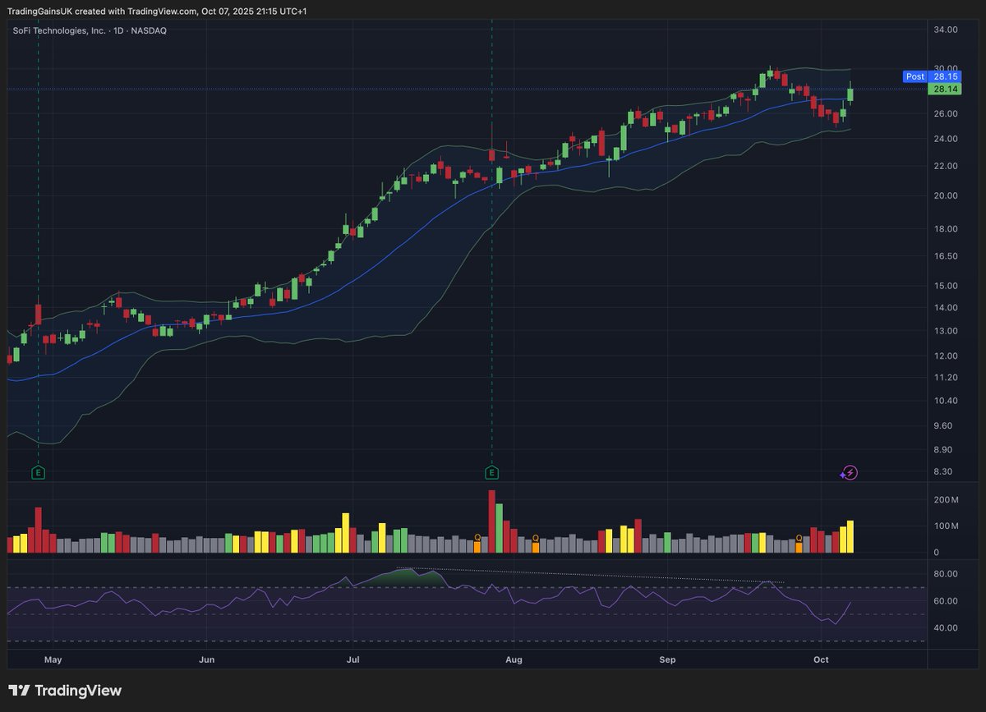986x712 pixels.
Task: Click the Aug label on the time axis
Action: pos(514,659)
